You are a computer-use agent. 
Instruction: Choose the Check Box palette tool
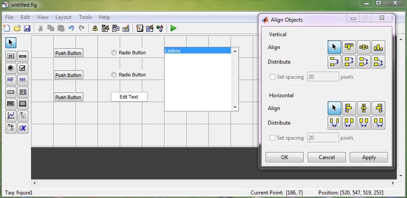pos(23,68)
